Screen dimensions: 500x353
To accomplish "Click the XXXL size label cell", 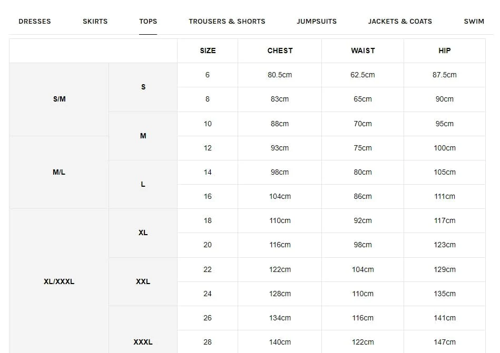I will 143,342.
